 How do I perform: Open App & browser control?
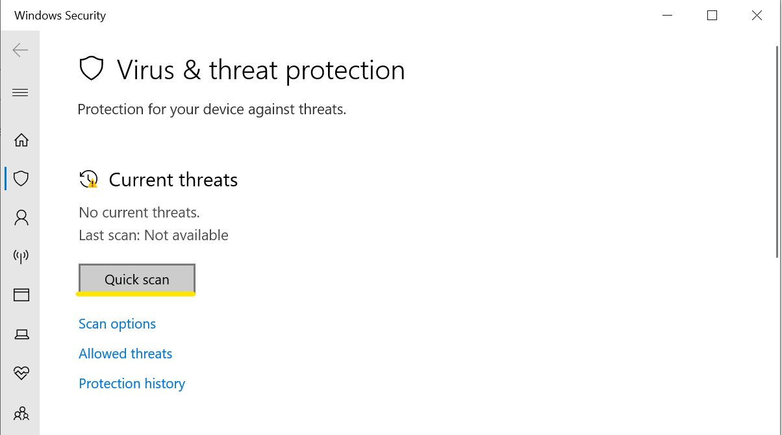point(20,295)
